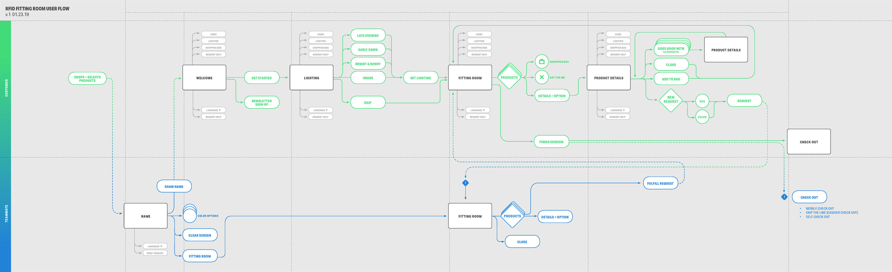
Task: Click Home pill above customer Fitting Room
Action: [x=479, y=34]
